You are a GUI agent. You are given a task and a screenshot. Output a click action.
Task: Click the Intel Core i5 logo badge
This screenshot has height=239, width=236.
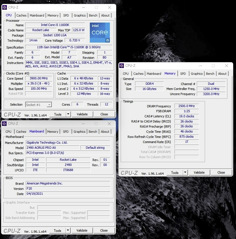(100, 33)
